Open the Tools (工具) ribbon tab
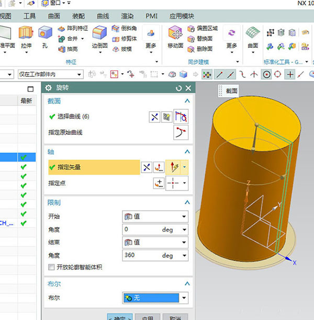The width and height of the screenshot is (314, 320). (30, 16)
